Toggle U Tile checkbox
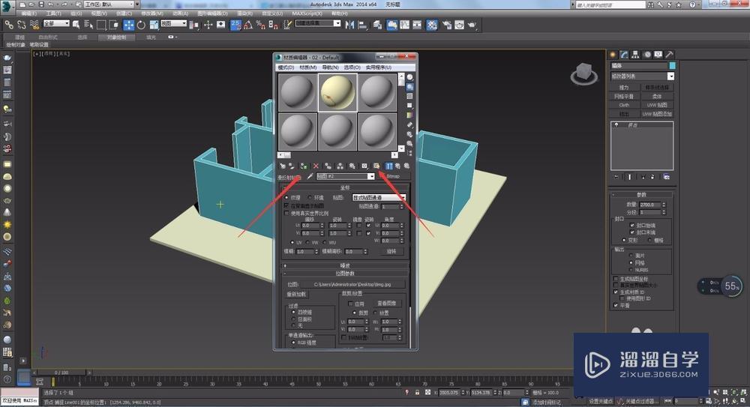The width and height of the screenshot is (750, 407). 368,226
